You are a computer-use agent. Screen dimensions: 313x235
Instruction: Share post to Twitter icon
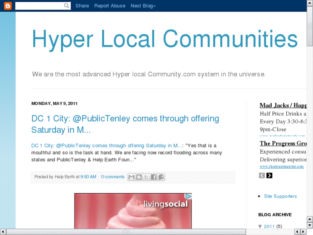pos(146,177)
